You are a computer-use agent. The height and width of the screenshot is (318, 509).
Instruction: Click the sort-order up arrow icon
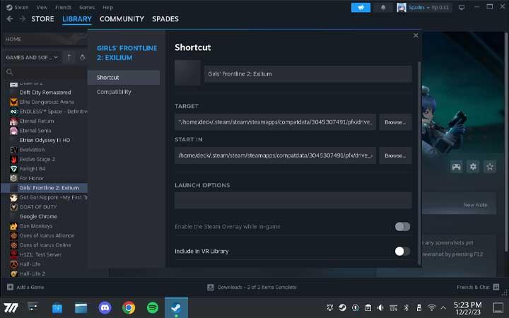pos(69,57)
